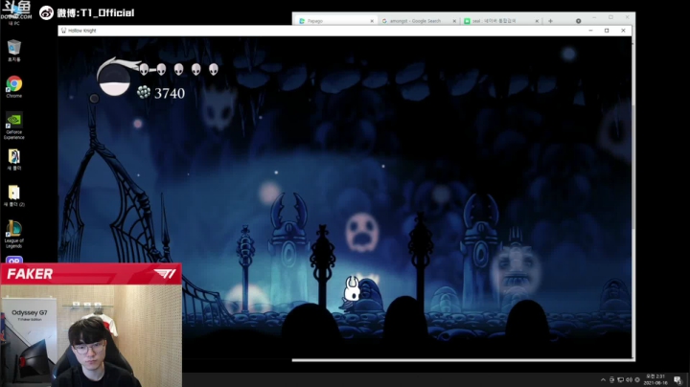
Task: Close the 'amongst - Google Search' tab
Action: 454,21
